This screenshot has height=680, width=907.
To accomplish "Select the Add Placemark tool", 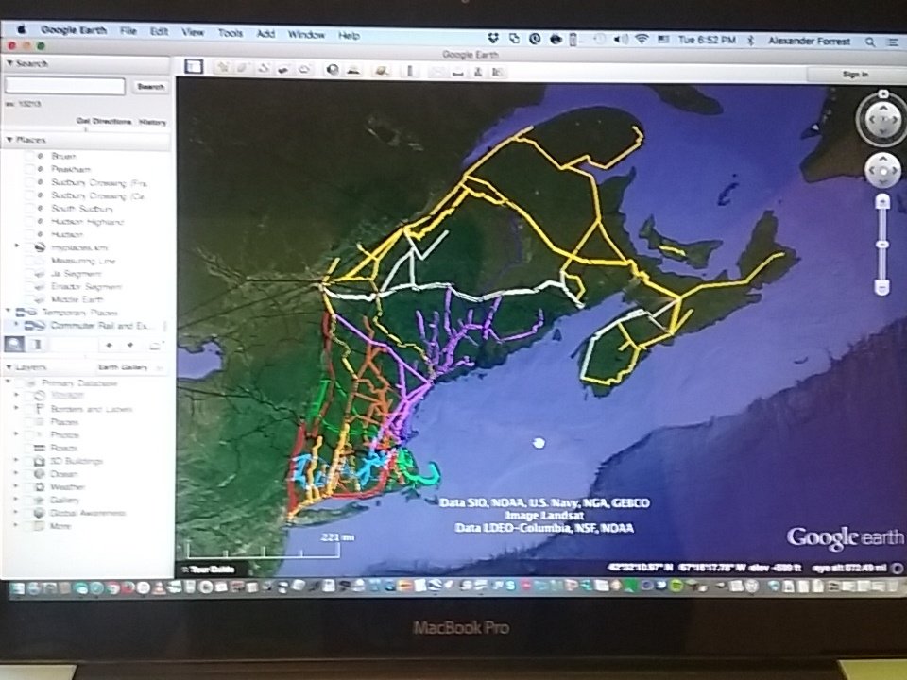I will (x=222, y=68).
